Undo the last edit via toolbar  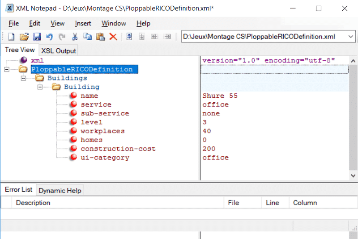pyautogui.click(x=49, y=37)
